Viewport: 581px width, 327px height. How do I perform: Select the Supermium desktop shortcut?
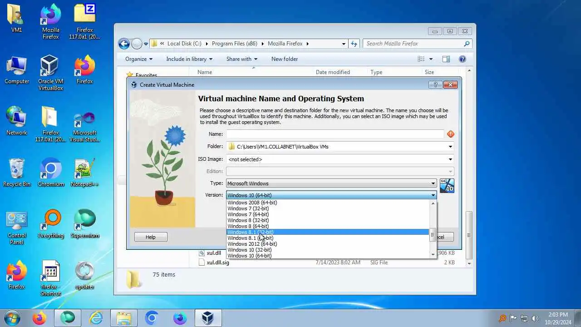[85, 224]
